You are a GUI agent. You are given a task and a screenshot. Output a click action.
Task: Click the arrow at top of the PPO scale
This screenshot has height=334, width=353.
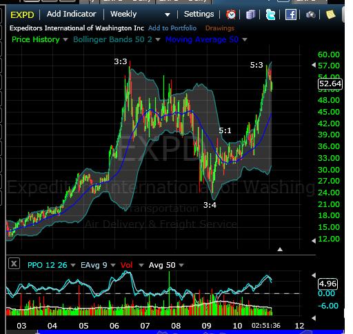click(314, 275)
